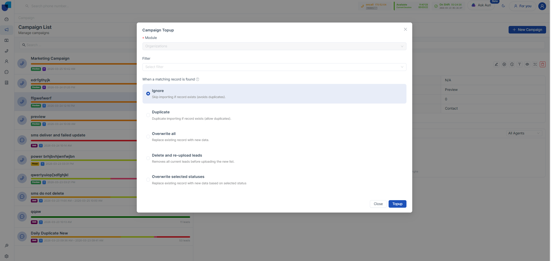Choose Delete and re-upload leads option
The height and width of the screenshot is (261, 551).
pos(148,158)
